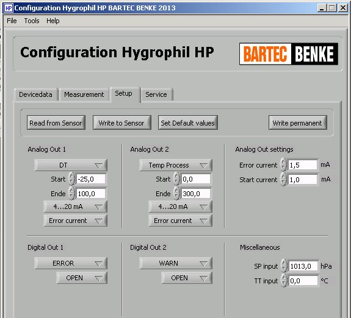Click Analog Out 2 Start stepper
The image size is (351, 318).
(176, 178)
